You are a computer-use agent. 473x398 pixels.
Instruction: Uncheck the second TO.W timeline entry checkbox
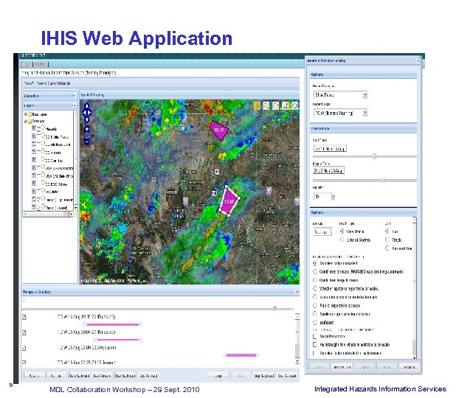24,332
